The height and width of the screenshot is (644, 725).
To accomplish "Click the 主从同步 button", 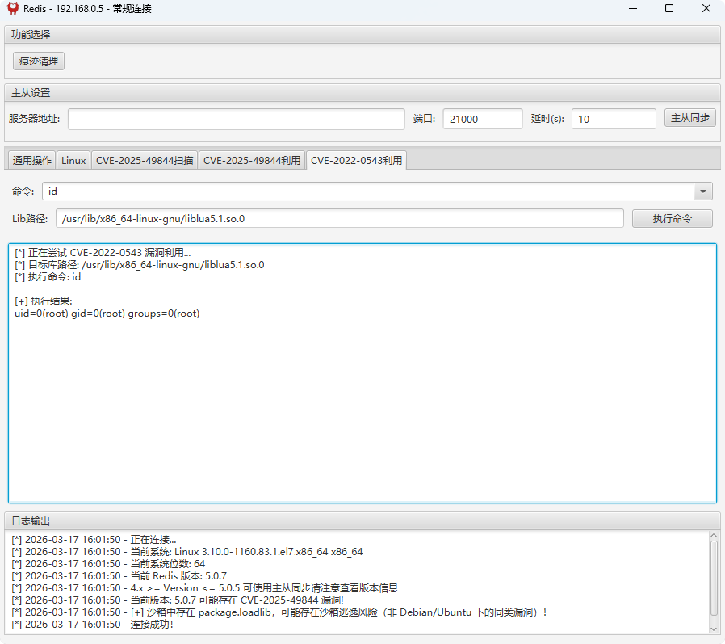I will click(x=689, y=118).
